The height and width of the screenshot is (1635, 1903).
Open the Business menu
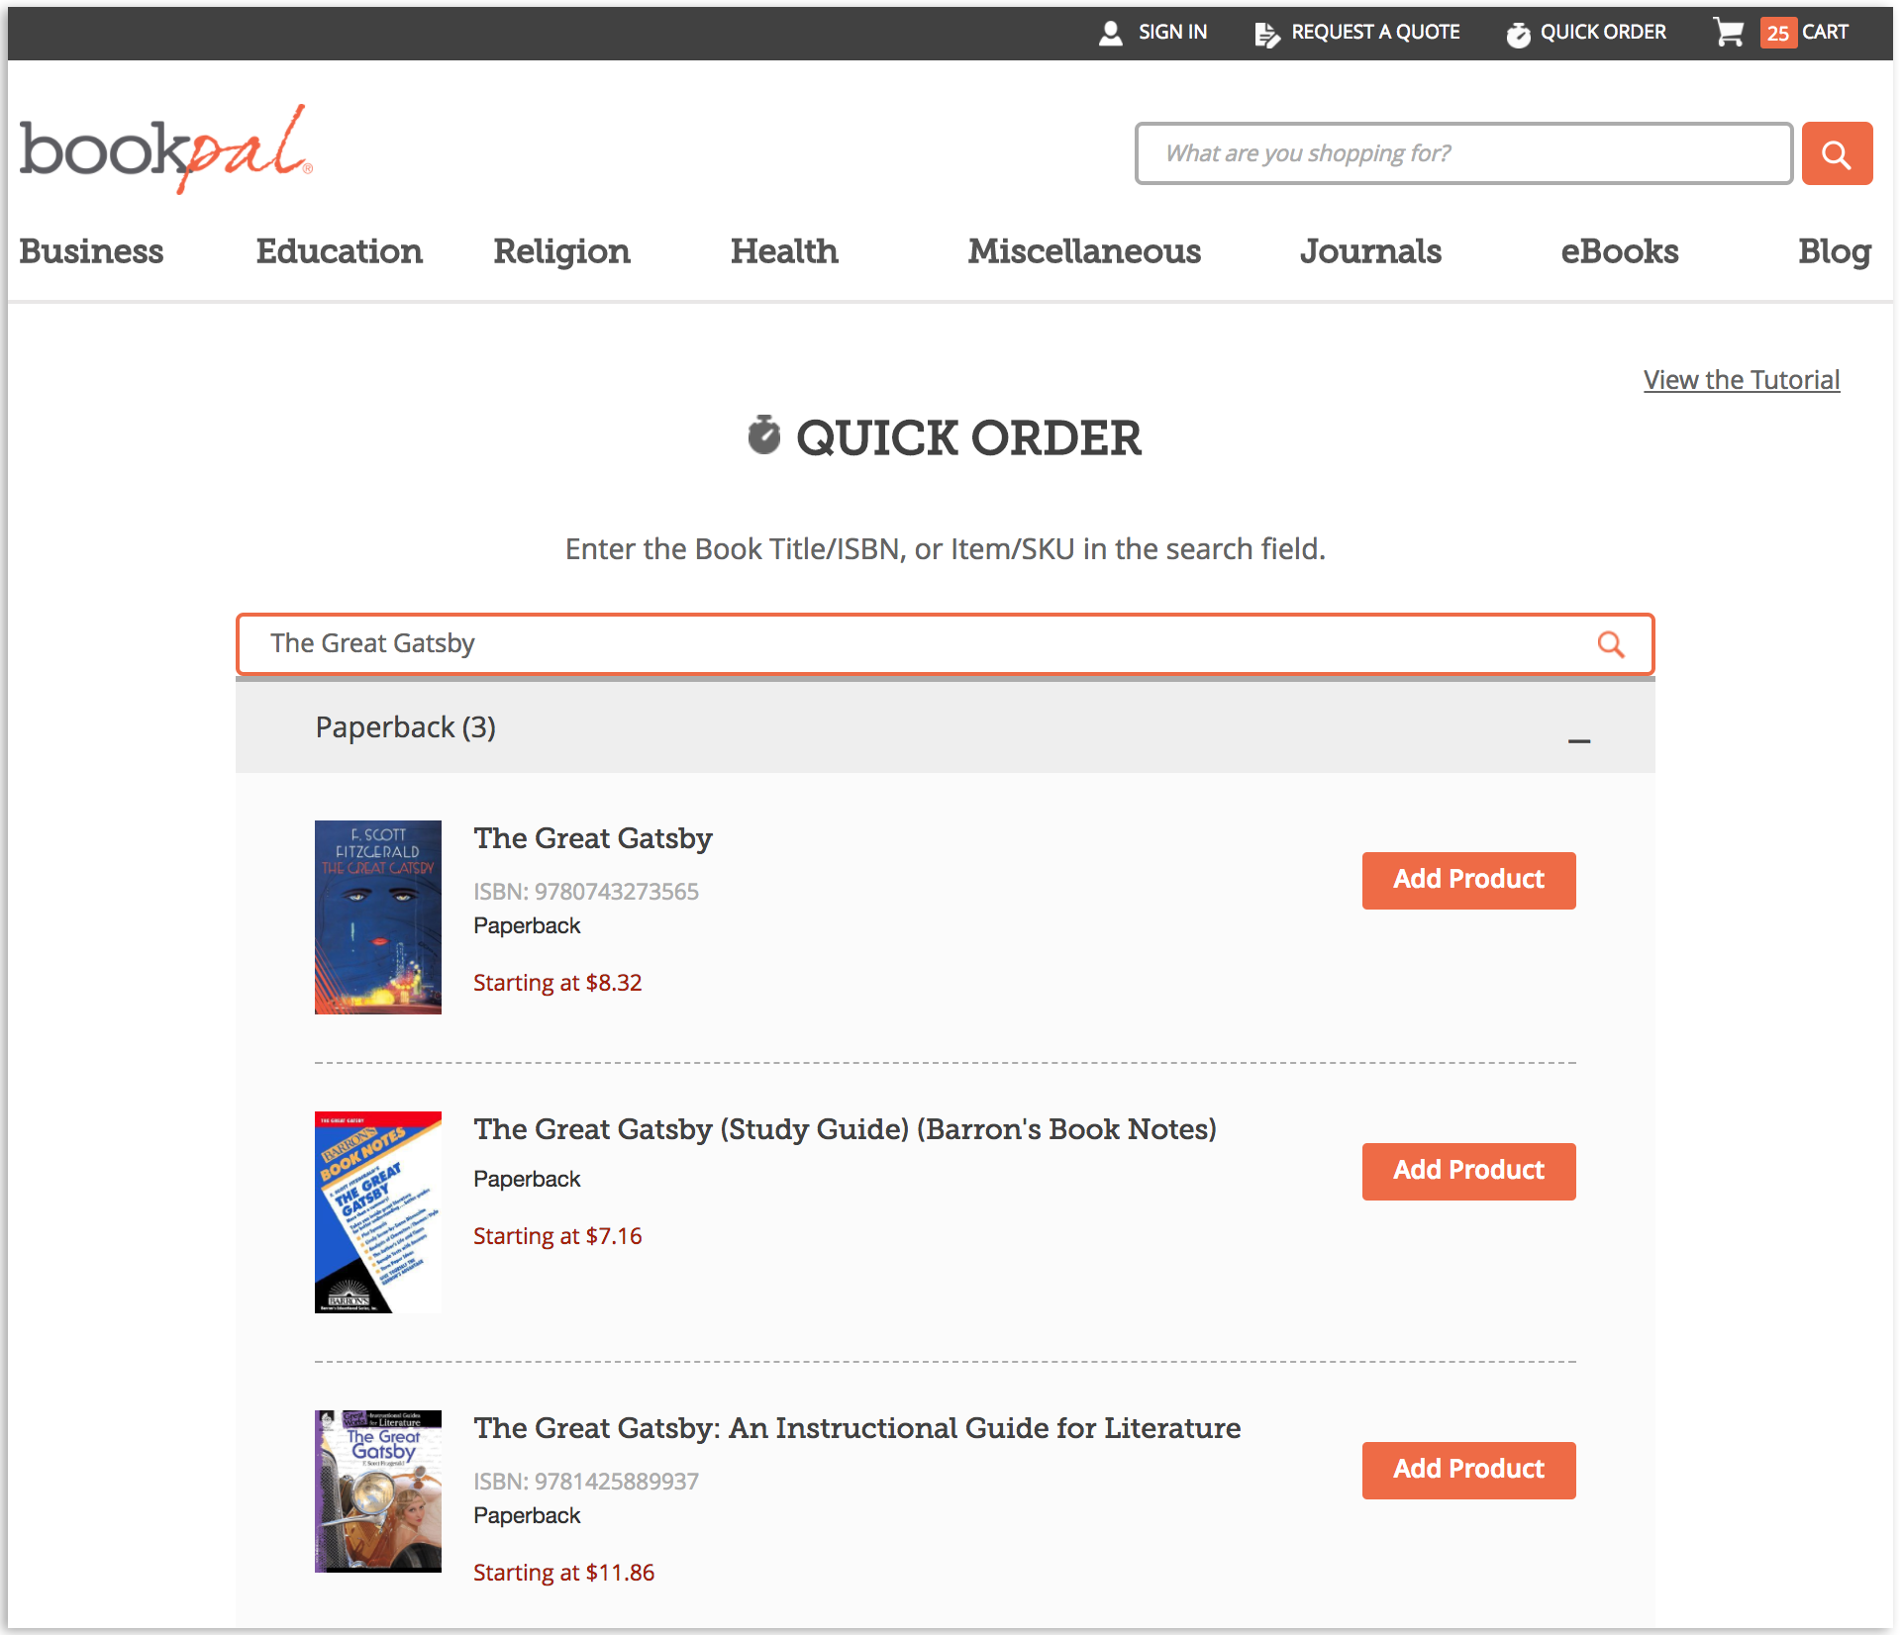[91, 251]
